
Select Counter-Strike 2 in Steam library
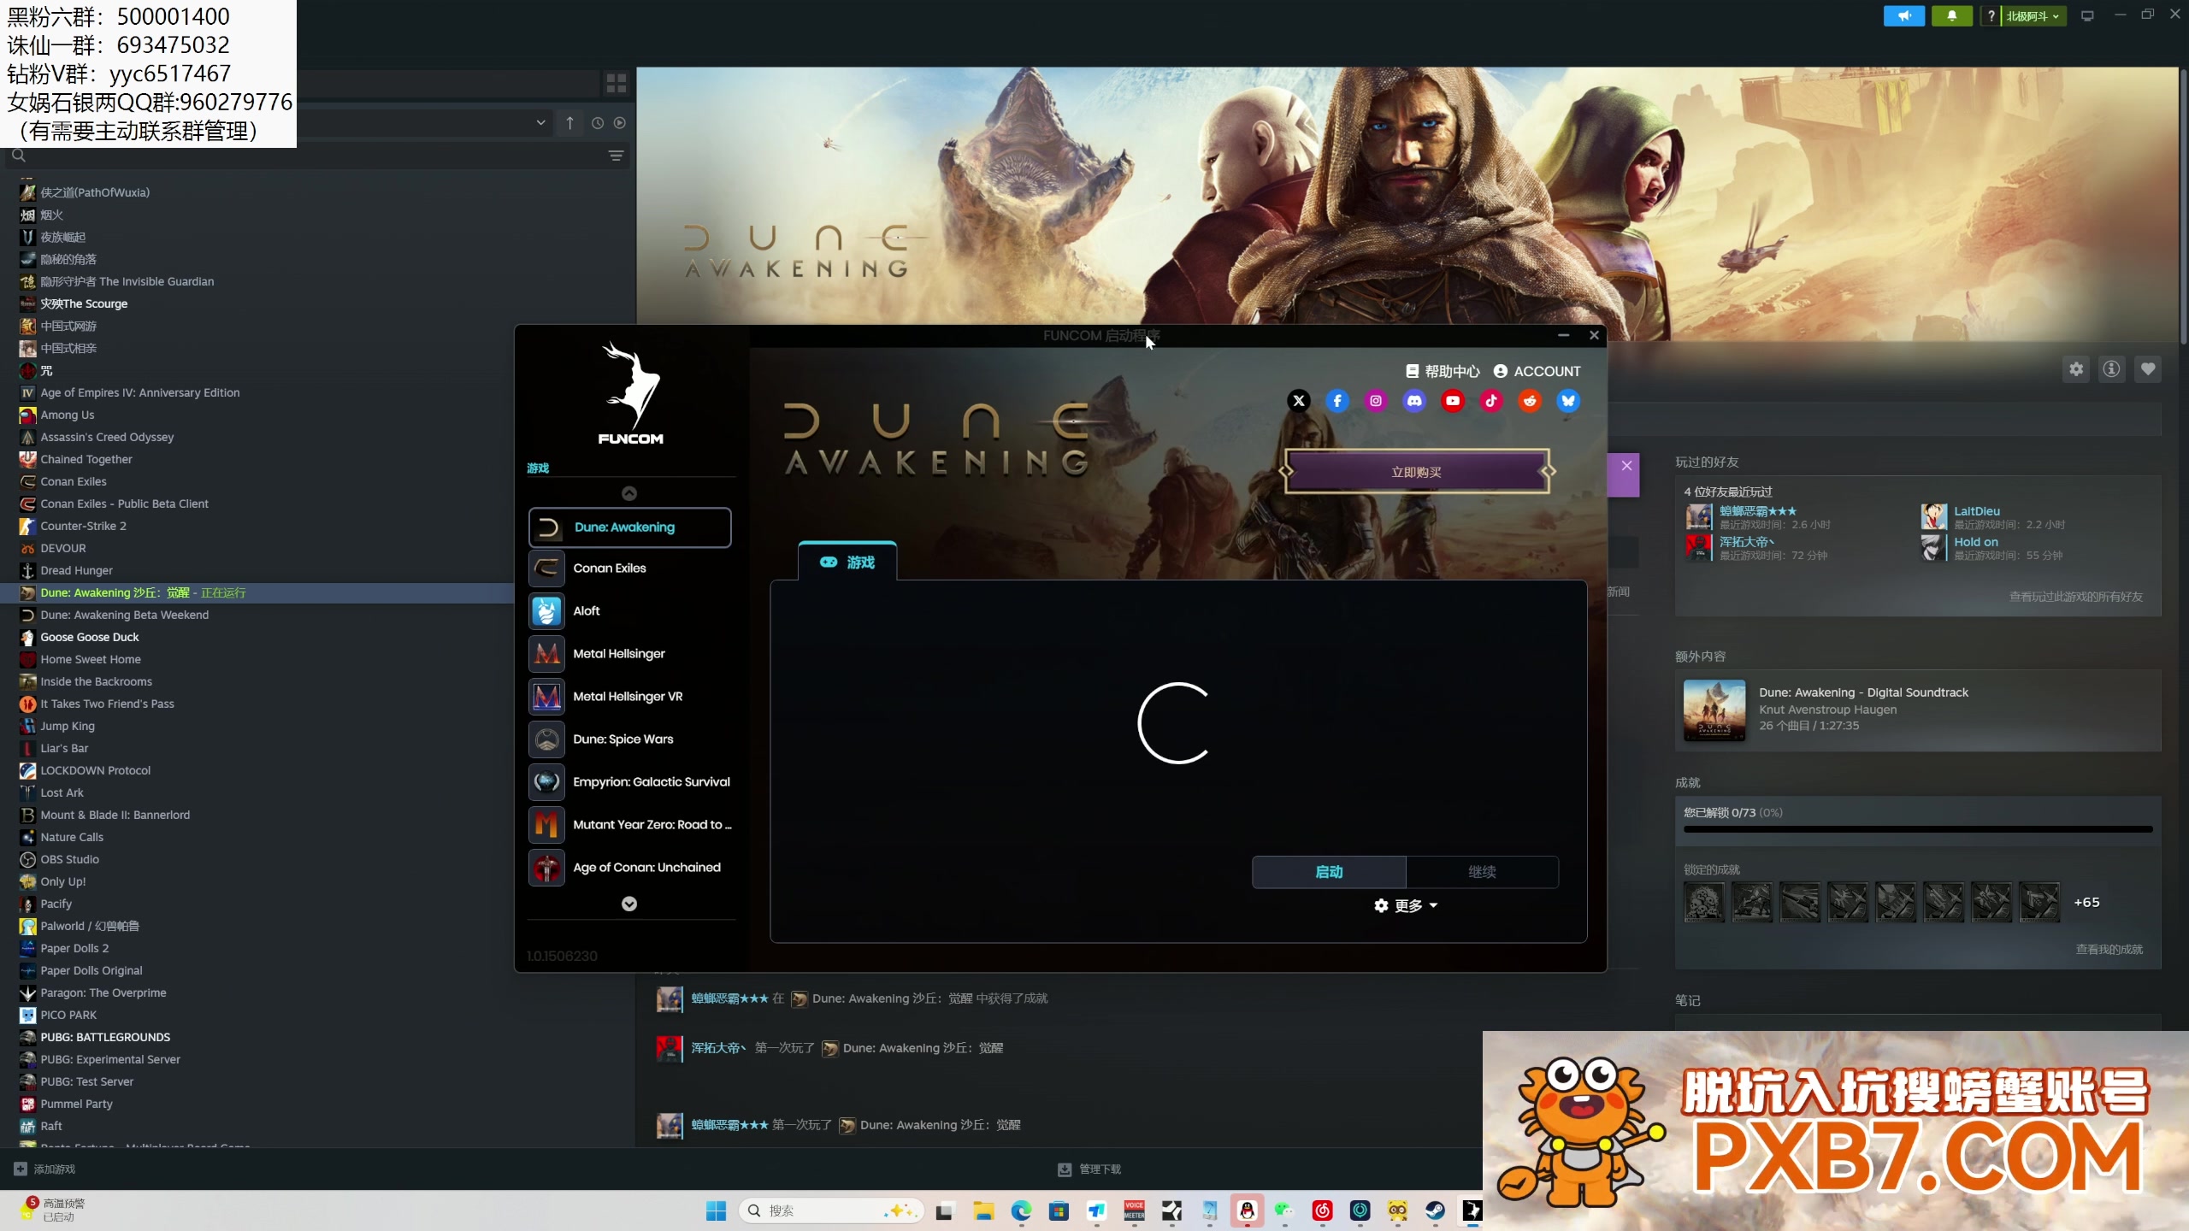pos(83,526)
